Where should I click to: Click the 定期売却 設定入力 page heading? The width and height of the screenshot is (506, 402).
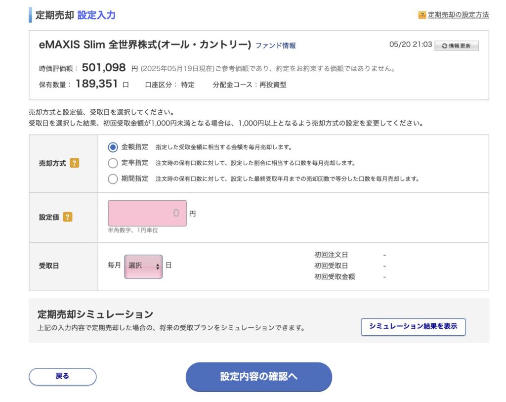tap(76, 15)
